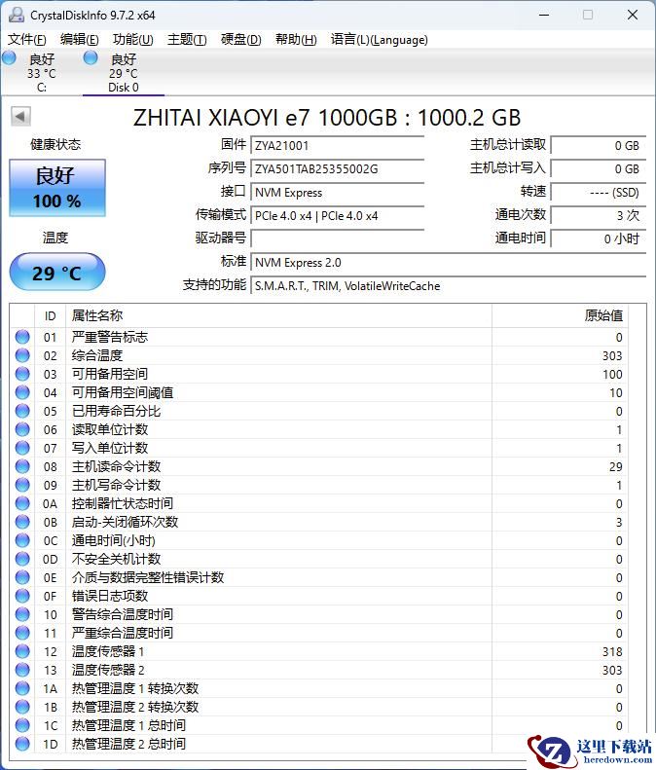This screenshot has height=770, width=656.
Task: Click the interface field NVM Express
Action: point(338,193)
